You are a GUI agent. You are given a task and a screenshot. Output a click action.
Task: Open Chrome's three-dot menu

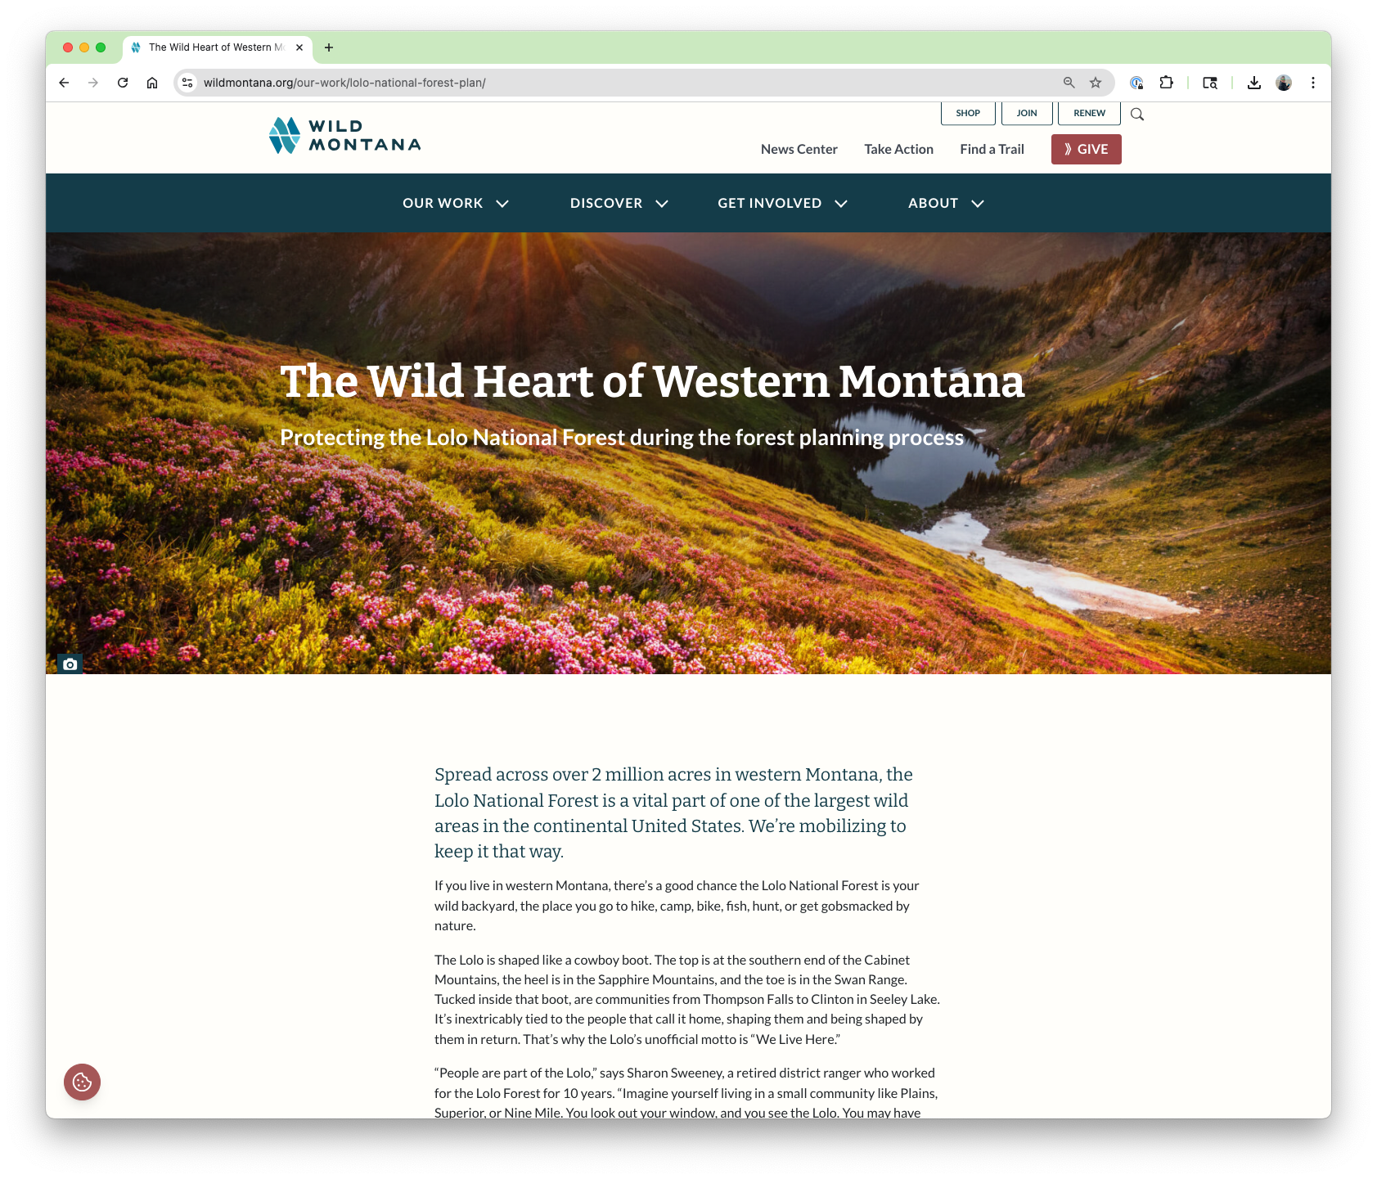point(1313,83)
